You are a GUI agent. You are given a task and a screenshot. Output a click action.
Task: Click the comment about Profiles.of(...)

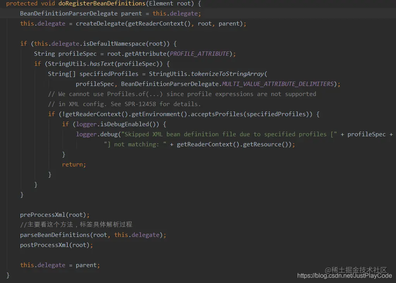182,94
